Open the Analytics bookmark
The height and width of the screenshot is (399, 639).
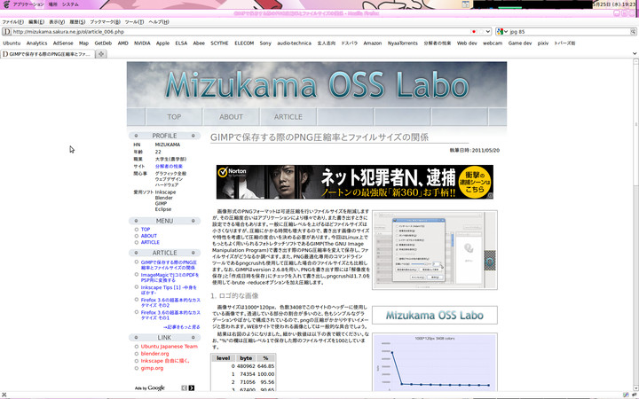point(36,43)
